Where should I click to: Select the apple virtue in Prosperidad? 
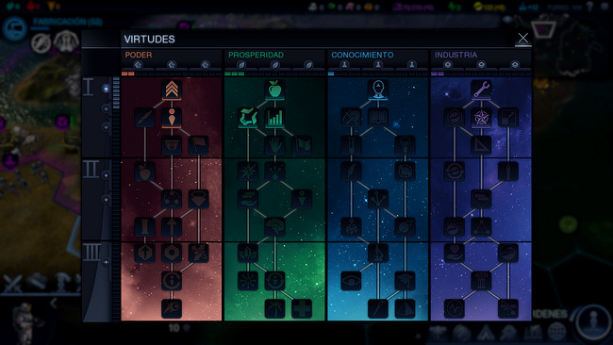[x=274, y=90]
